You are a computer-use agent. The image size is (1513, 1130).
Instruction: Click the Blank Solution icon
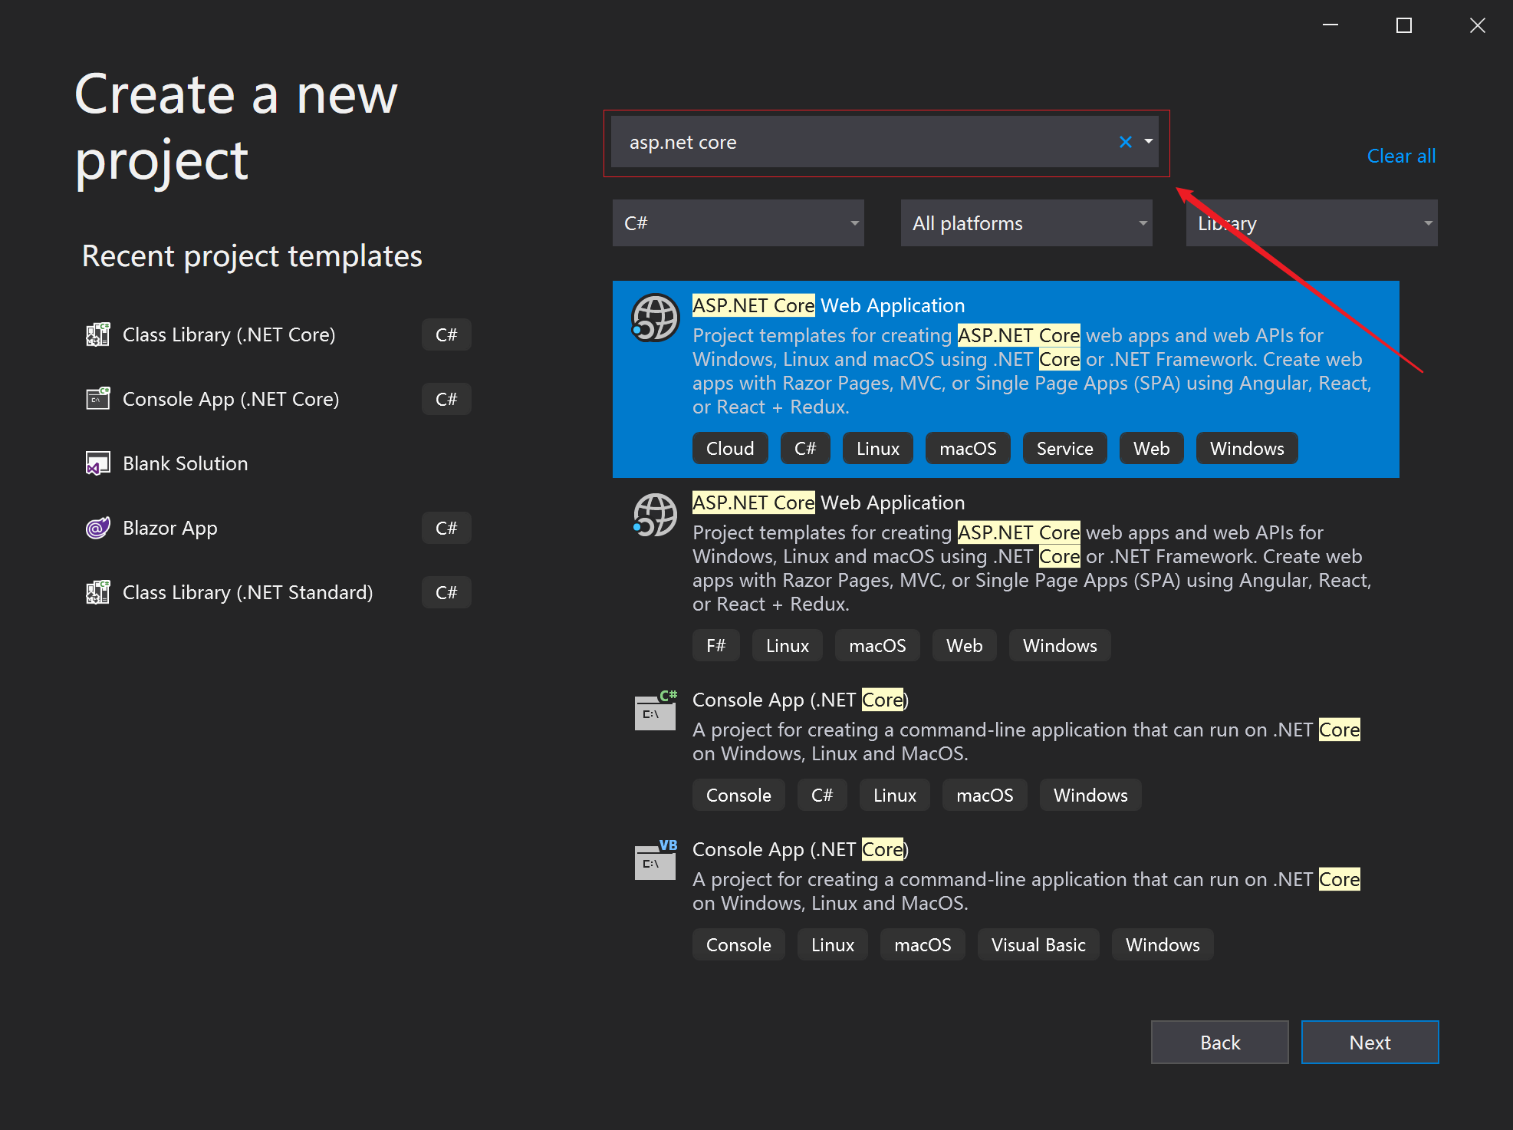tap(97, 463)
